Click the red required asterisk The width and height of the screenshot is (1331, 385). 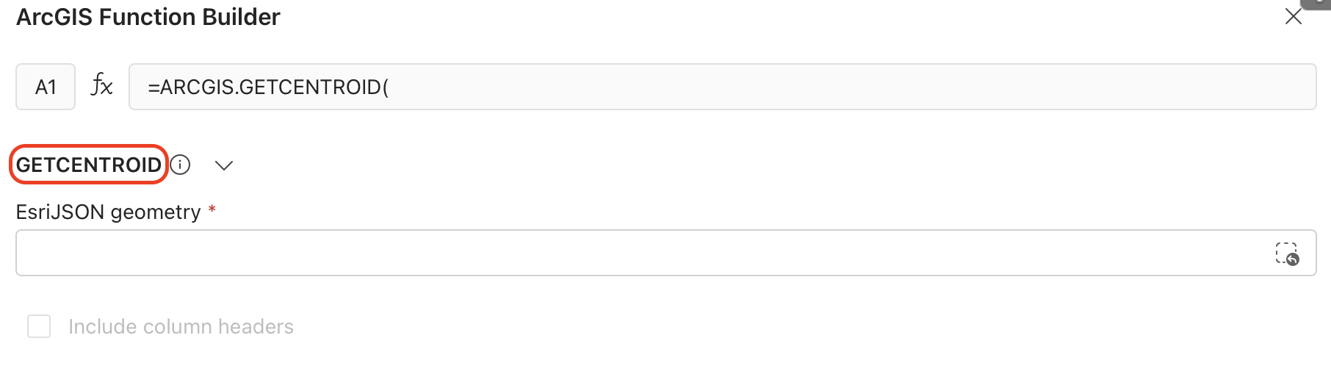(212, 210)
